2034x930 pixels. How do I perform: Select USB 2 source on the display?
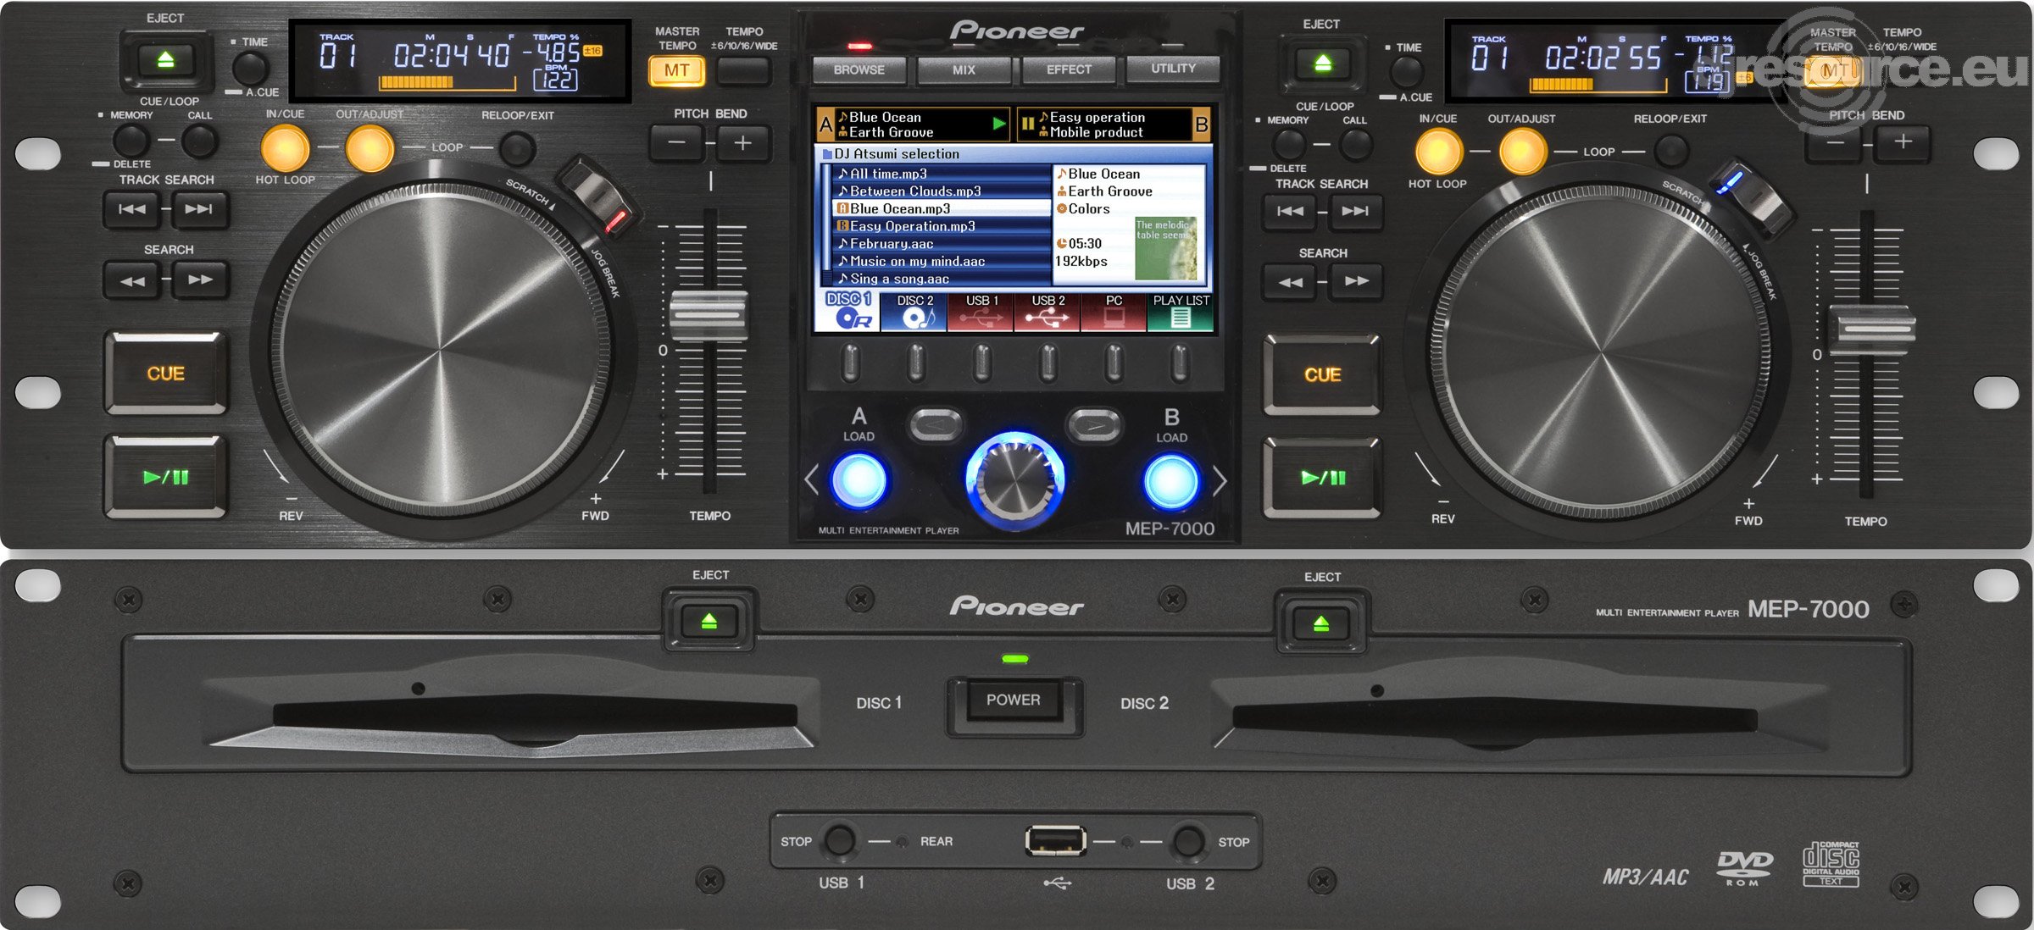click(x=1048, y=311)
